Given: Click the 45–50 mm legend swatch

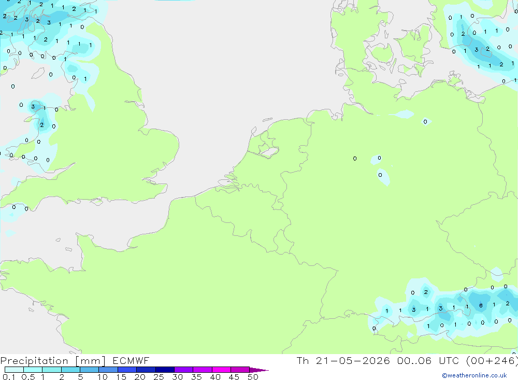Looking at the screenshot, I should click(x=240, y=370).
